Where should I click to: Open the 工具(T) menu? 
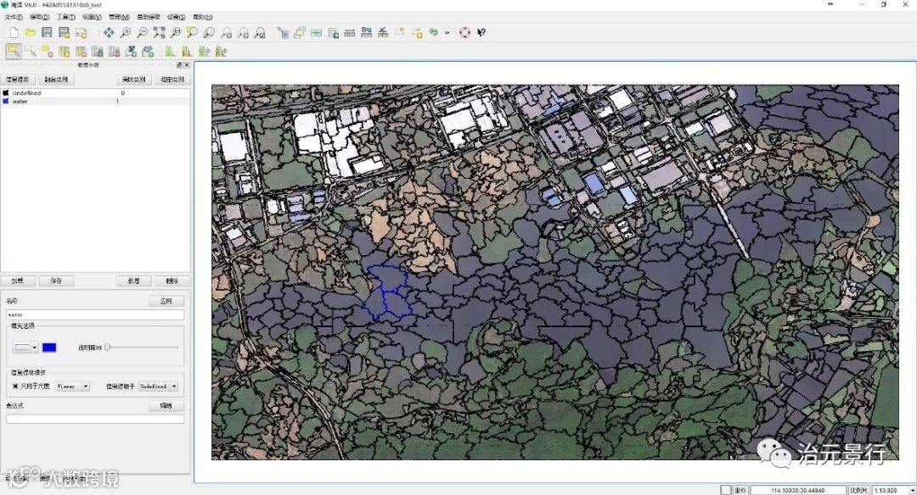point(66,17)
